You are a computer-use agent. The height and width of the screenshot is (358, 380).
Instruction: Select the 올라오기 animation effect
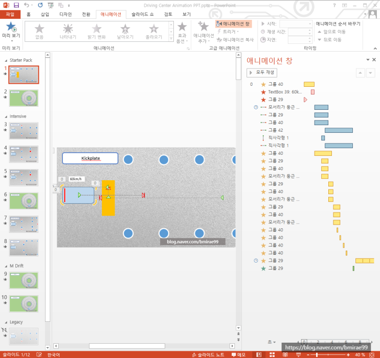point(153,32)
